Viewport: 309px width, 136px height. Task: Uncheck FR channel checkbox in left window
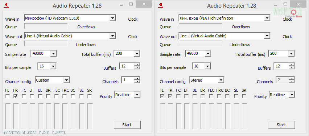point(16,96)
